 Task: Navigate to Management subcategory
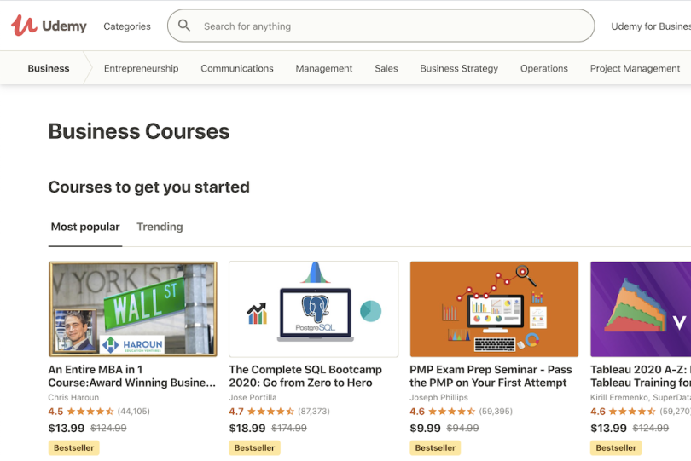pyautogui.click(x=323, y=68)
